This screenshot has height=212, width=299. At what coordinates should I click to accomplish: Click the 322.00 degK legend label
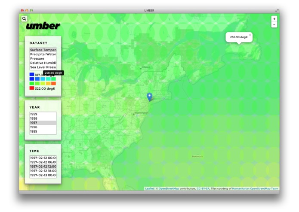pyautogui.click(x=45, y=88)
